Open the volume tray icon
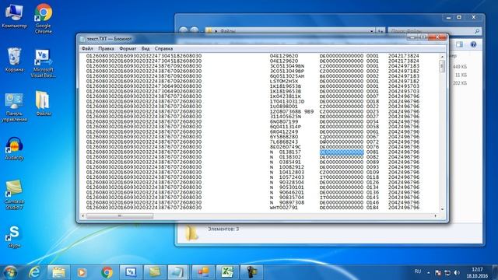This screenshot has width=498, height=280. (457, 273)
